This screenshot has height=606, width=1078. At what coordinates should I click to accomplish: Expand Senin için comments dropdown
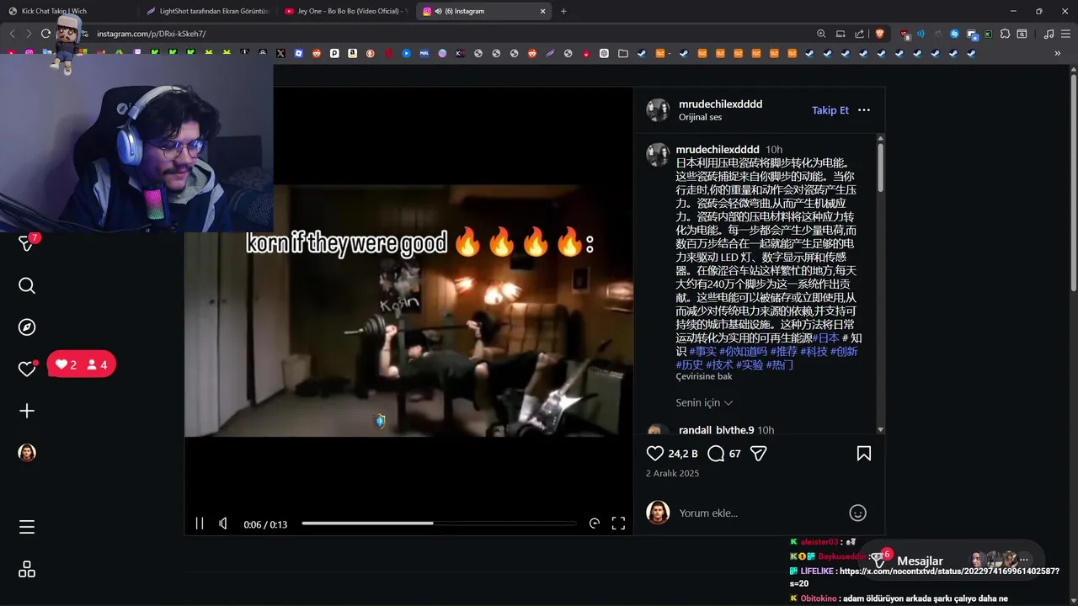coord(704,402)
